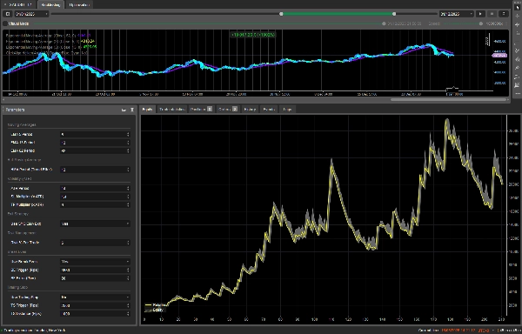Click the green profit label on the price chart
Screen dimensions: 522x334
click(252, 34)
